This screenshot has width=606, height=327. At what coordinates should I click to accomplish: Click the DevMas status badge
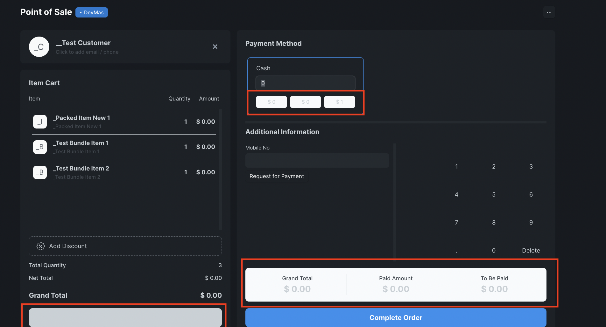pyautogui.click(x=91, y=12)
